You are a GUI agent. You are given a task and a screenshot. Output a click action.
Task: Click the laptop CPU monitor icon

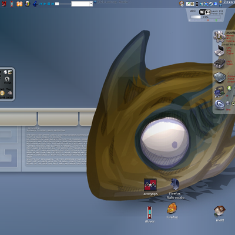pyautogui.click(x=219, y=51)
